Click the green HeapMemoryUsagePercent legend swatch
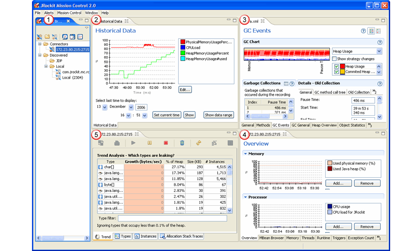This screenshot has width=414, height=251. [183, 53]
